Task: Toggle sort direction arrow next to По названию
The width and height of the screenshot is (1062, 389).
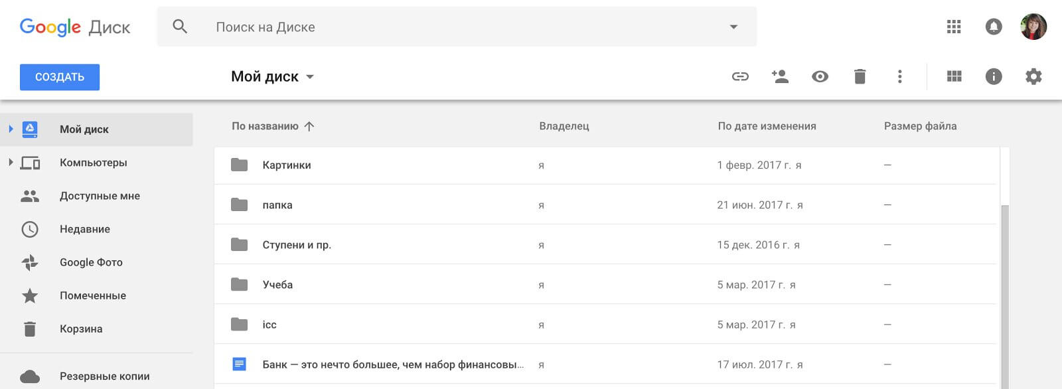Action: [309, 126]
